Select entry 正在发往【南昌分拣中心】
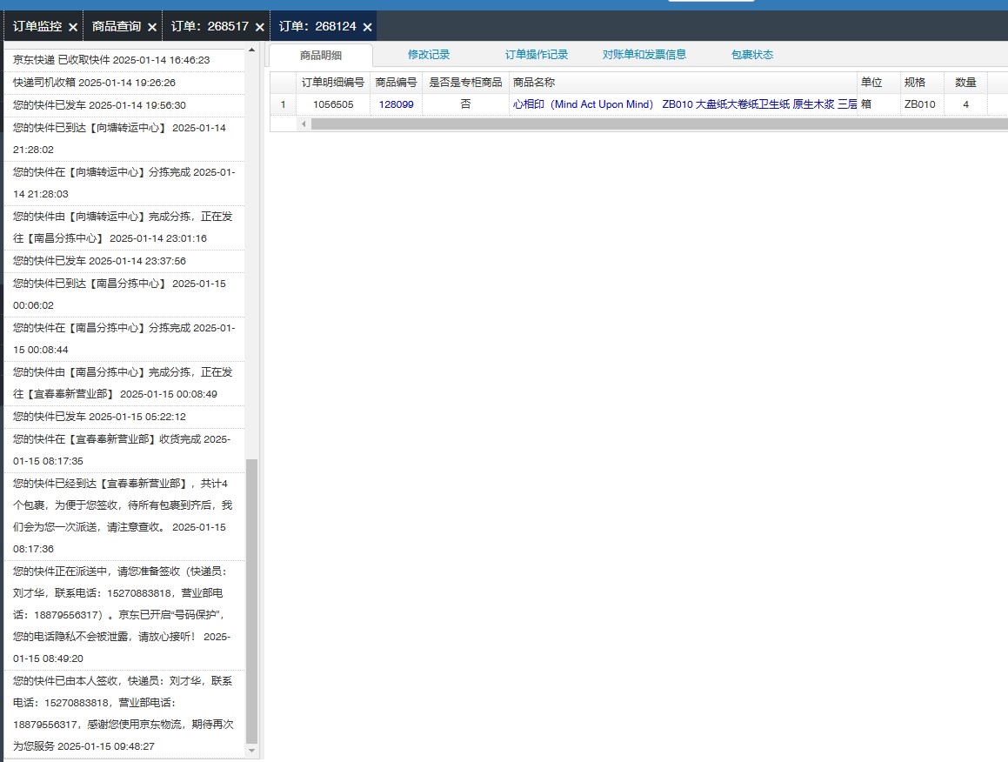This screenshot has width=1008, height=762. [x=124, y=227]
